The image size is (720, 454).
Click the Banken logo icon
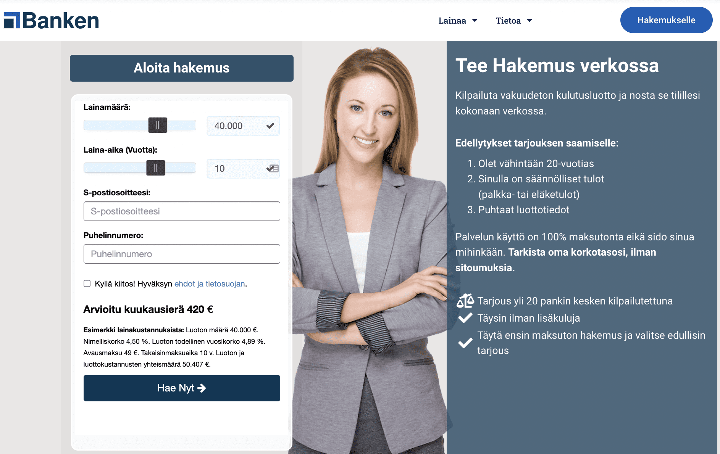coord(11,20)
